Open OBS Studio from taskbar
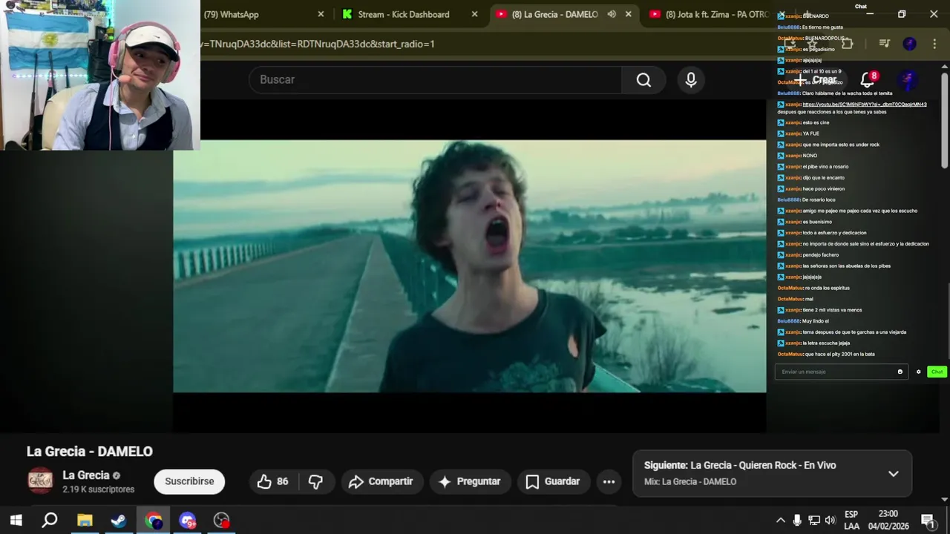This screenshot has width=950, height=534. point(221,521)
